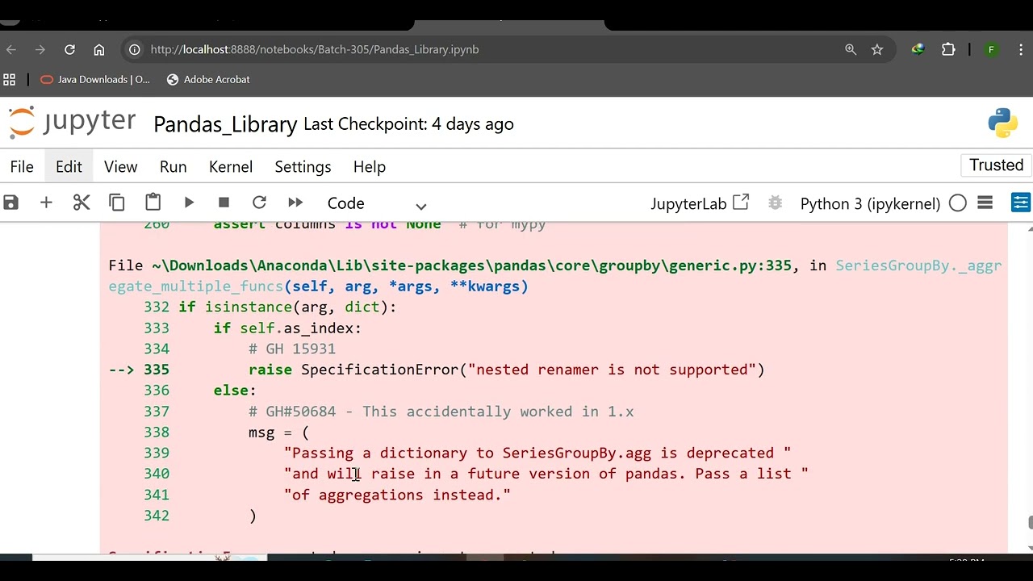Click the generic.py:335 file path text
The image size is (1033, 581).
pyautogui.click(x=471, y=265)
